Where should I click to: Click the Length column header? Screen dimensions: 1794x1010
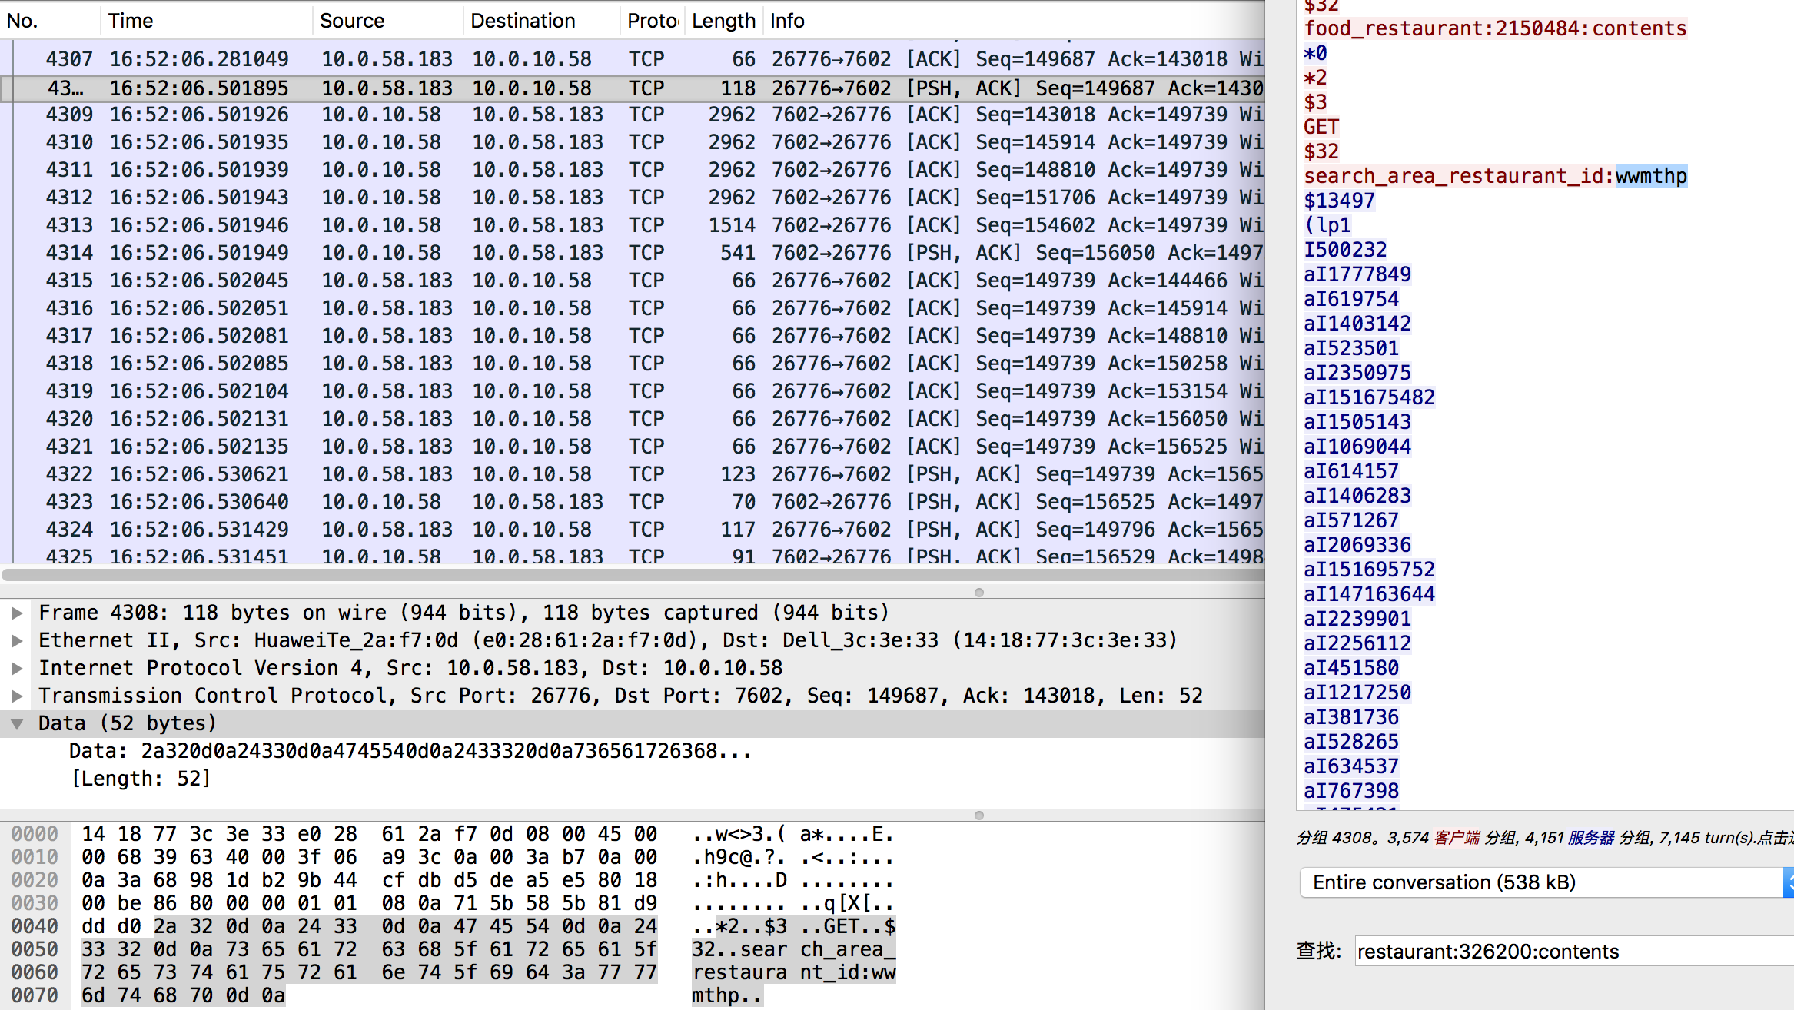[x=723, y=21]
